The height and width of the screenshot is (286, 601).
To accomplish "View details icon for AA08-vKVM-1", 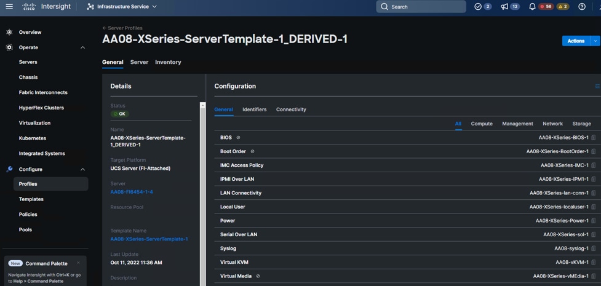I will click(594, 262).
